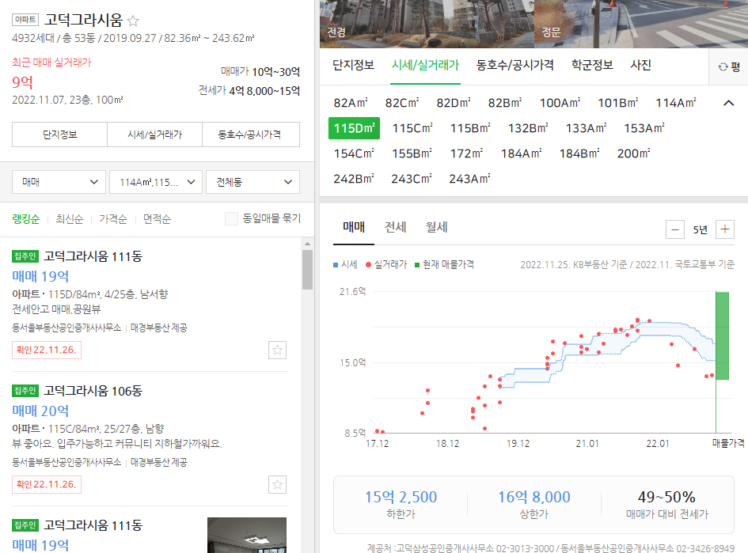Click the left-panel 단지정보 button
This screenshot has width=748, height=553.
coord(59,134)
